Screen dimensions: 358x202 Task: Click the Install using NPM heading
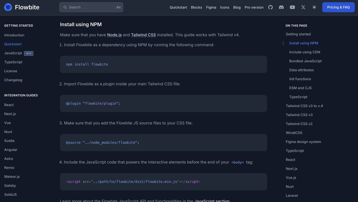coord(81,24)
